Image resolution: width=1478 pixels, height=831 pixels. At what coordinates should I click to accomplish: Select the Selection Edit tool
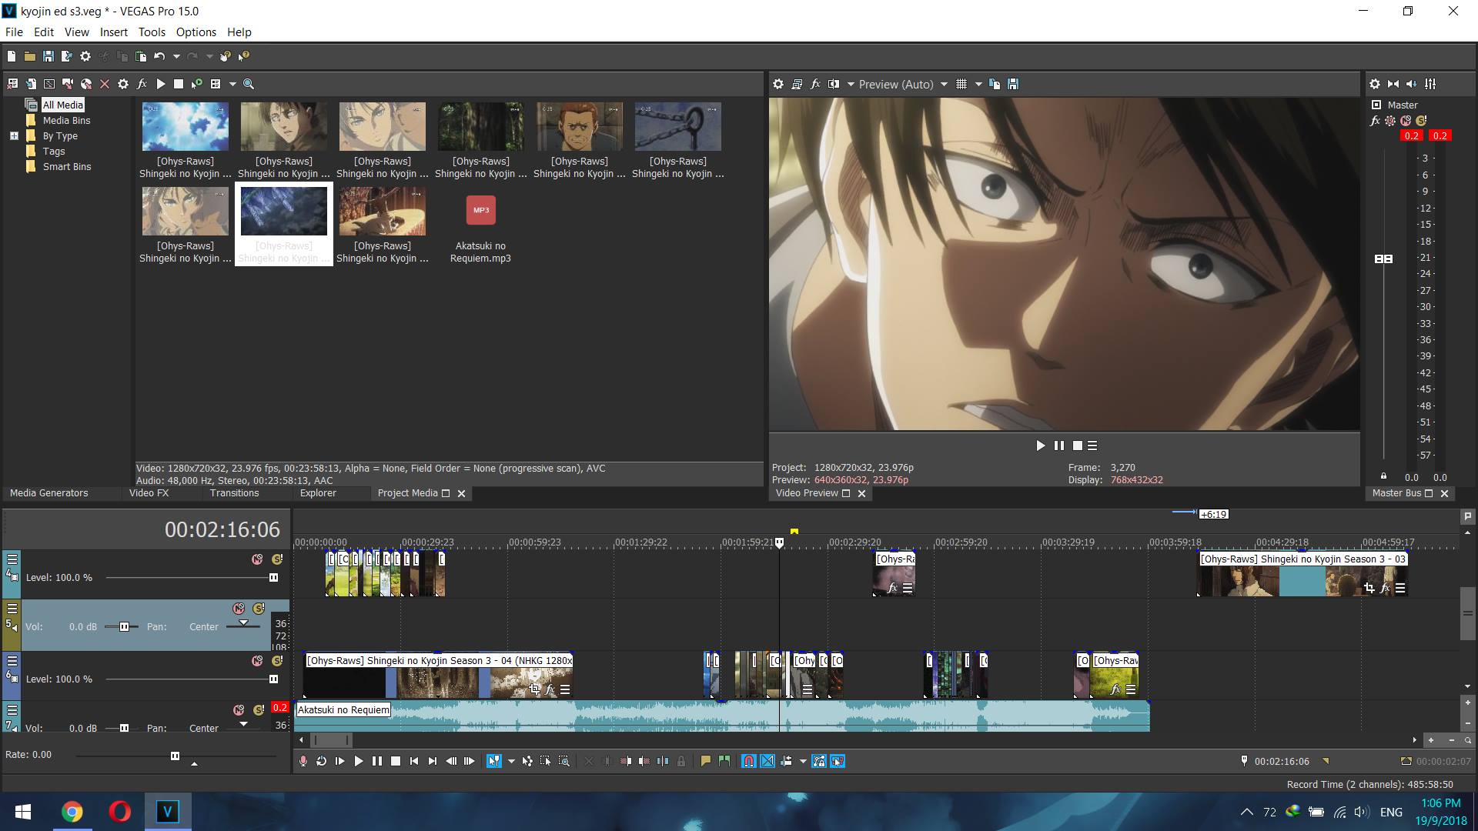[546, 761]
